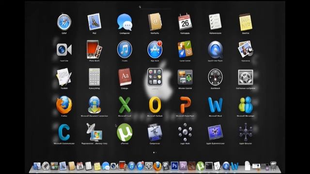Launch Reminders checklist app in Launchpad

click(x=215, y=21)
